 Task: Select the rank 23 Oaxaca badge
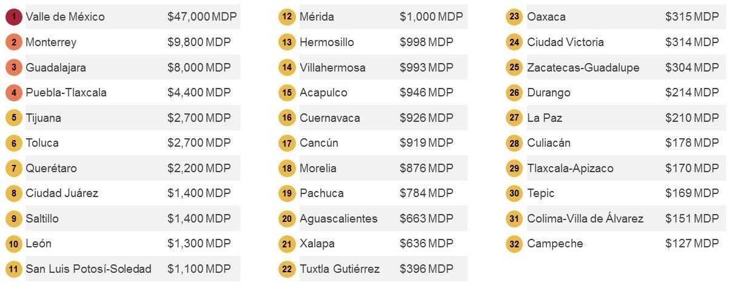coord(514,17)
